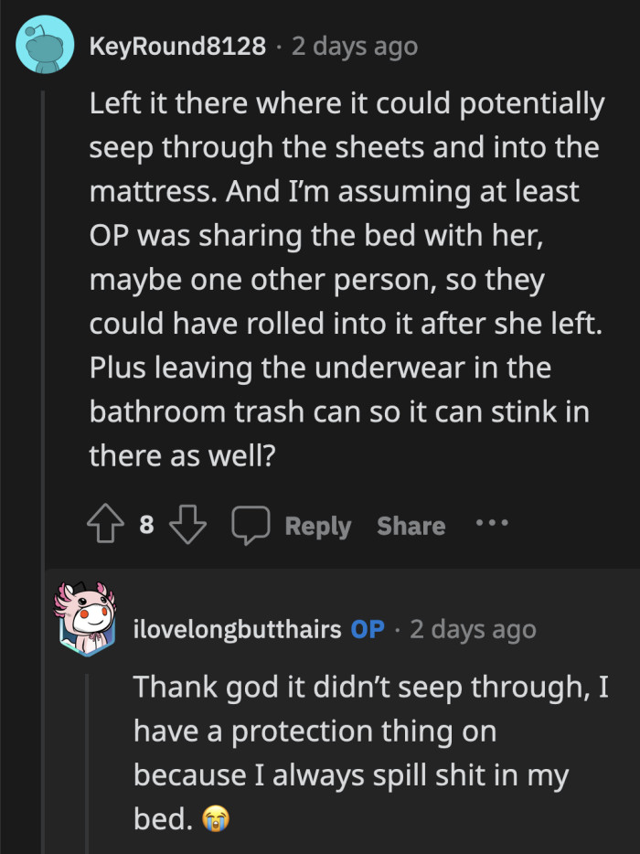Screen dimensions: 640x854
Task: Open the three-dots more options menu
Action: pos(491,524)
